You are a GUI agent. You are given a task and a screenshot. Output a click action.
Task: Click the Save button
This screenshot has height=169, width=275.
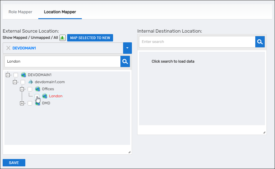(14, 163)
